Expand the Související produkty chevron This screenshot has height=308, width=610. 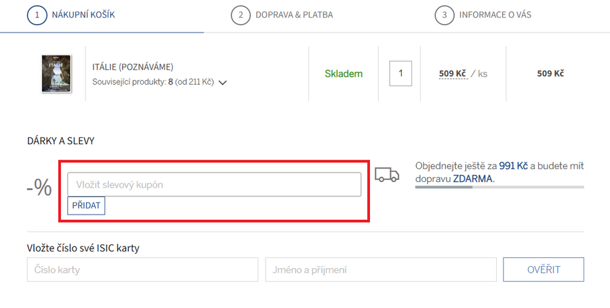pyautogui.click(x=223, y=83)
